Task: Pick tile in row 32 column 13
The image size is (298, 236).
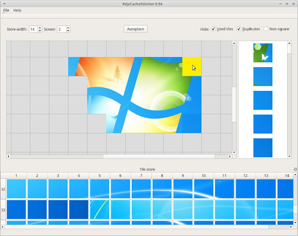Action: [x=266, y=189]
